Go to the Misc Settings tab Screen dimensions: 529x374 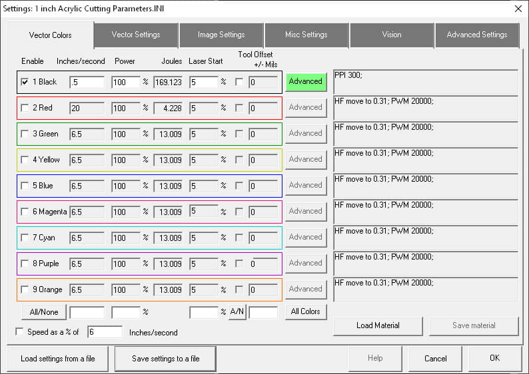coord(306,35)
